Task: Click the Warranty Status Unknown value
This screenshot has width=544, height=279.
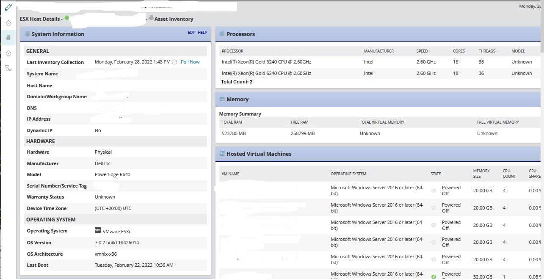Action: pos(105,197)
